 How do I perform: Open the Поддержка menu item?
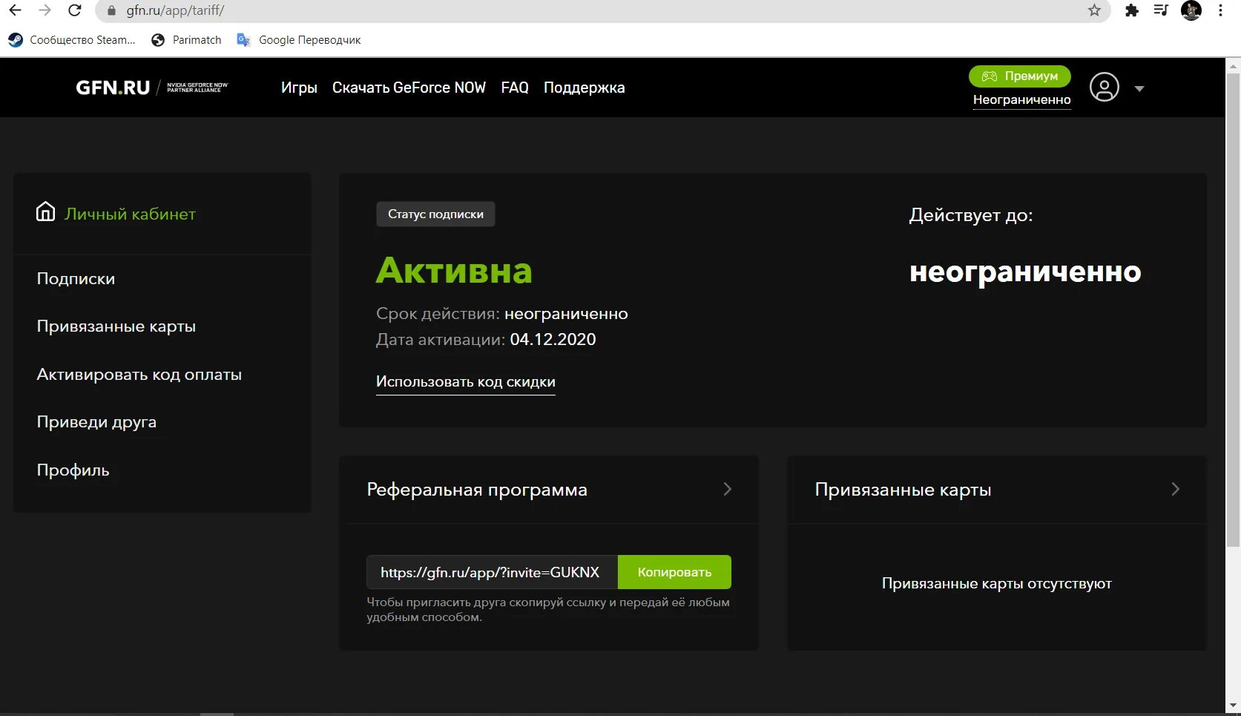pyautogui.click(x=584, y=88)
